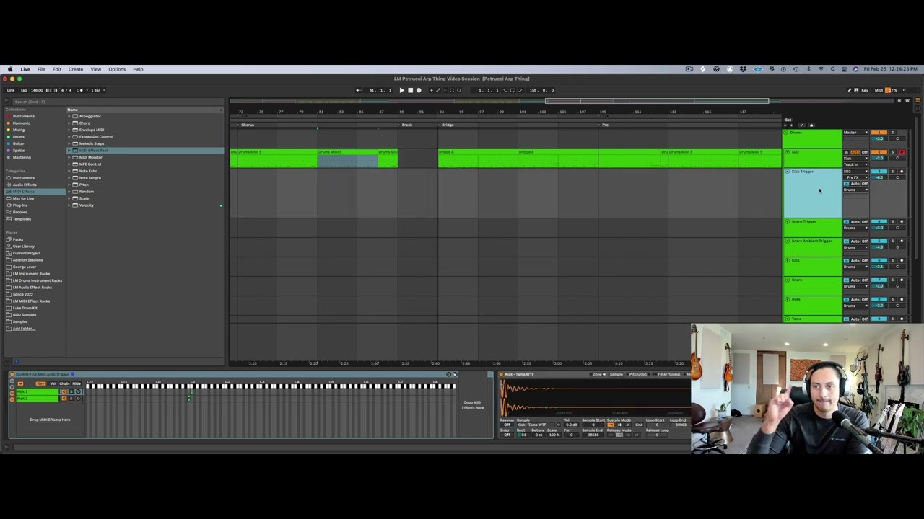924x519 pixels.
Task: Open the Apple menu
Action: coord(10,69)
